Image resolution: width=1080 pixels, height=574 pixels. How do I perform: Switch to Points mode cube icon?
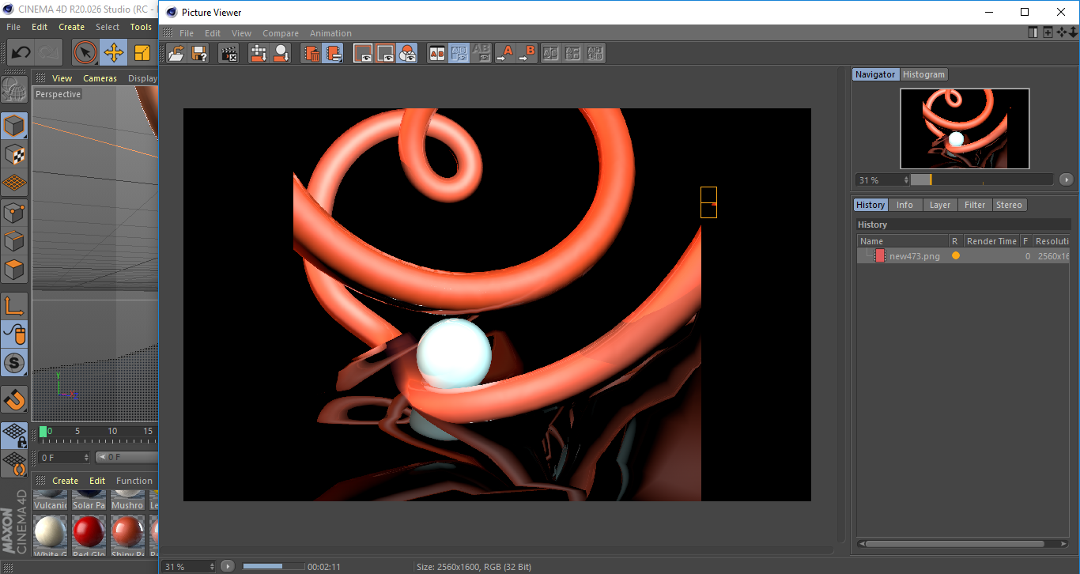point(14,213)
